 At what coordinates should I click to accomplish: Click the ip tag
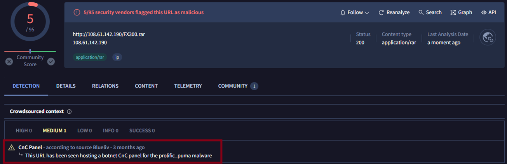(x=117, y=57)
